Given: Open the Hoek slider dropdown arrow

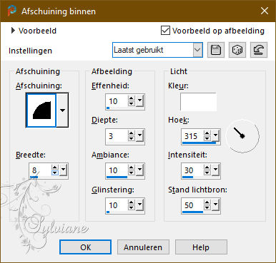Looking at the screenshot, I should 215,135.
